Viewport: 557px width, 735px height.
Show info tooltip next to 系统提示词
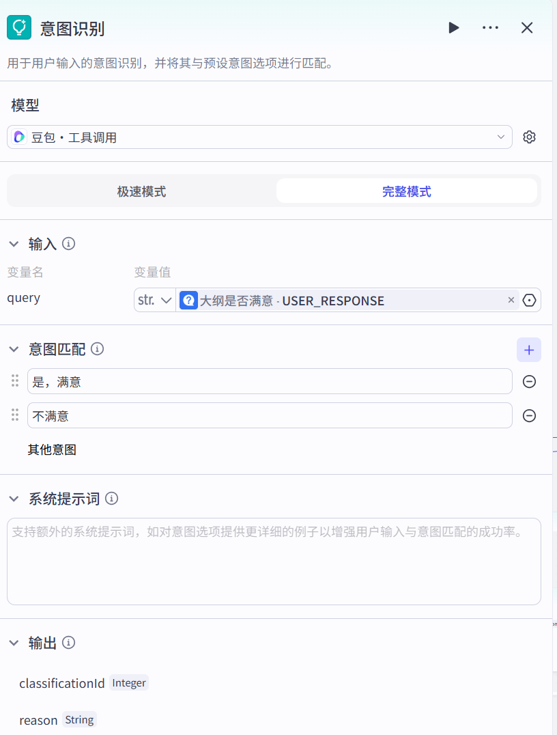click(x=112, y=499)
